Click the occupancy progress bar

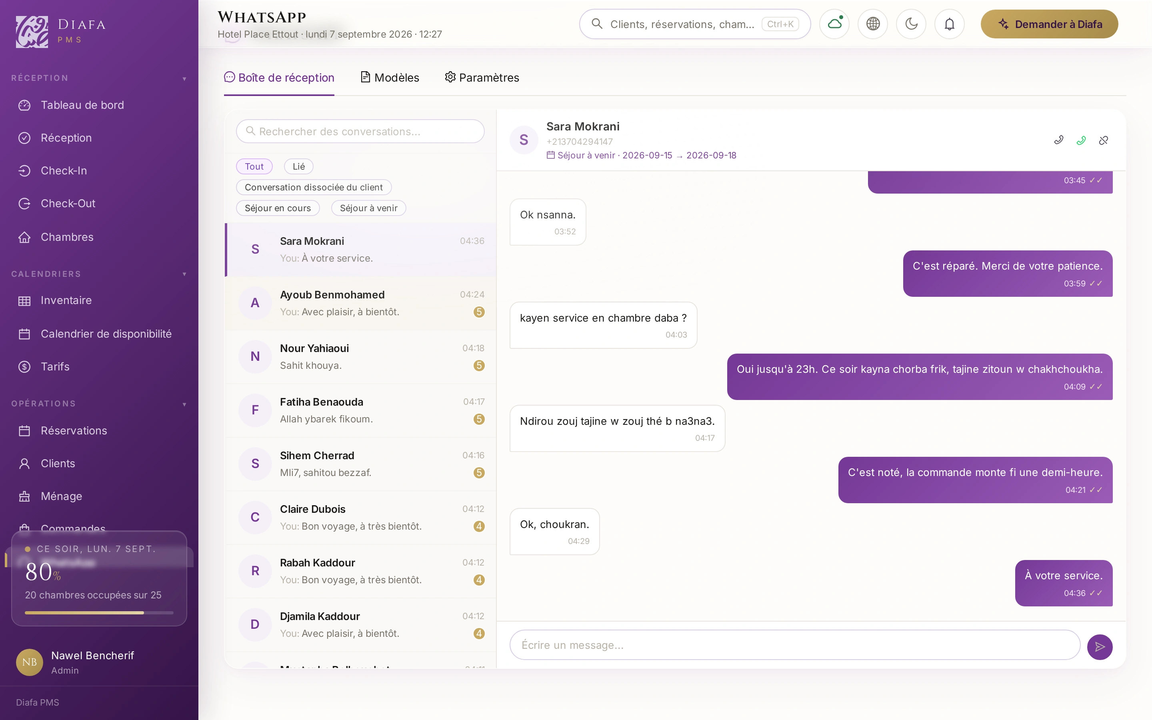[x=99, y=613]
